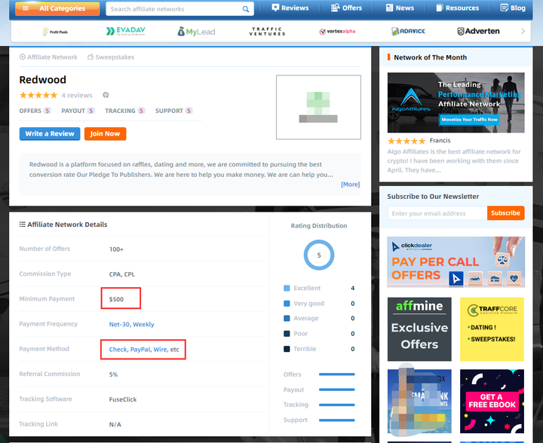543x443 pixels.
Task: Open the All Categories dropdown menu
Action: (57, 9)
